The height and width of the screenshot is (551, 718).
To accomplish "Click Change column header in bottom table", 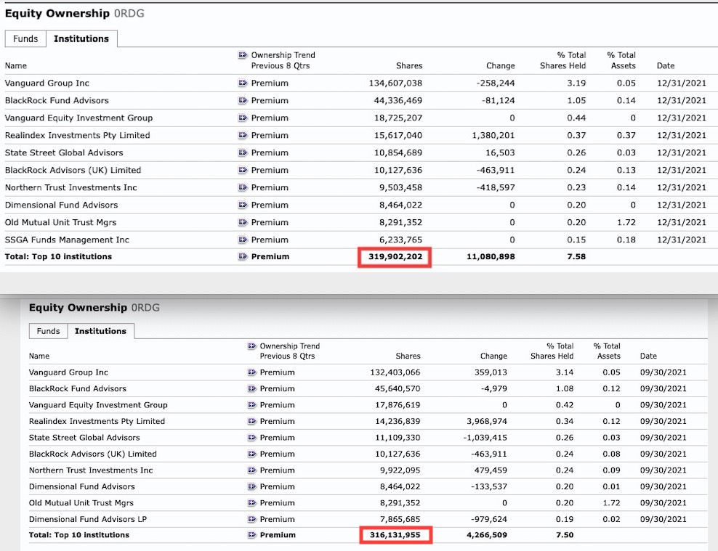I will pos(493,356).
